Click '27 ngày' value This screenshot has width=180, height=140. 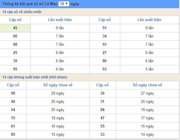point(147,93)
